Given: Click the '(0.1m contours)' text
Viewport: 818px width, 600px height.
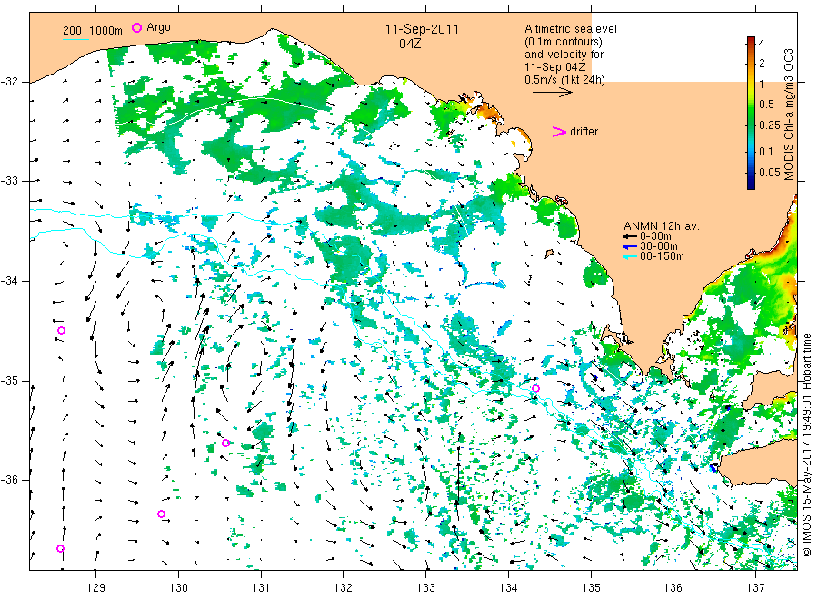Looking at the screenshot, I should (563, 42).
